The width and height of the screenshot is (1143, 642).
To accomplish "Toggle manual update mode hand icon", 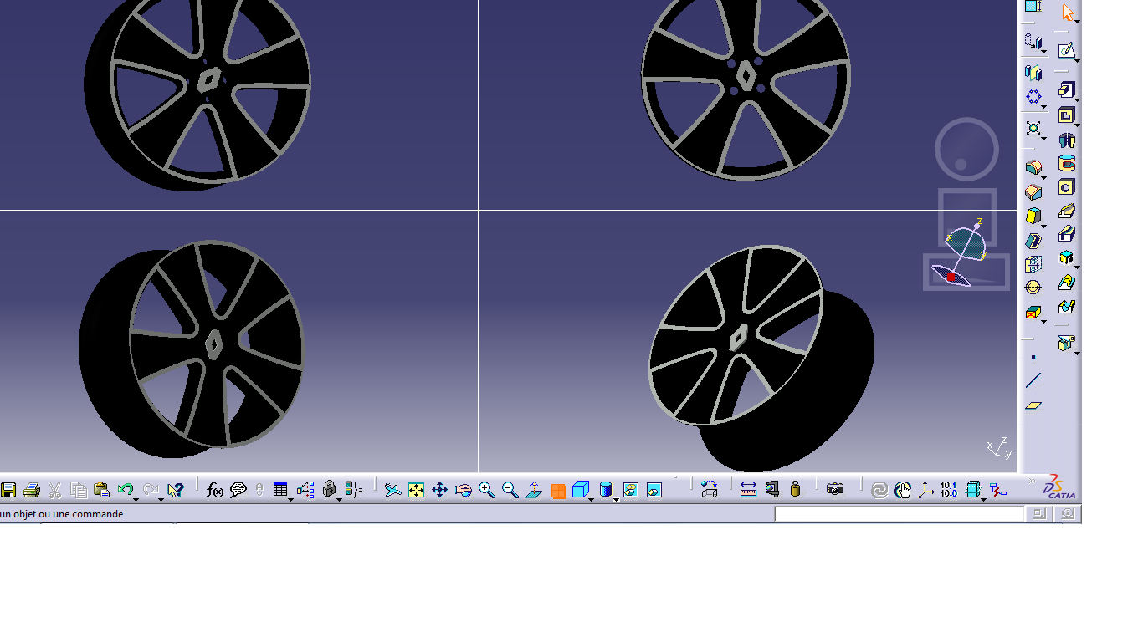I will pyautogui.click(x=902, y=490).
